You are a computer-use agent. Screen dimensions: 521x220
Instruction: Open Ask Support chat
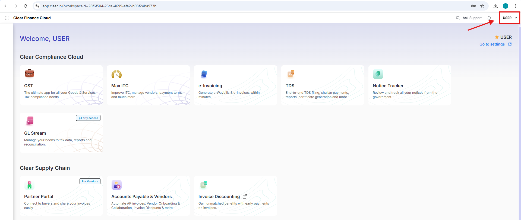[469, 18]
